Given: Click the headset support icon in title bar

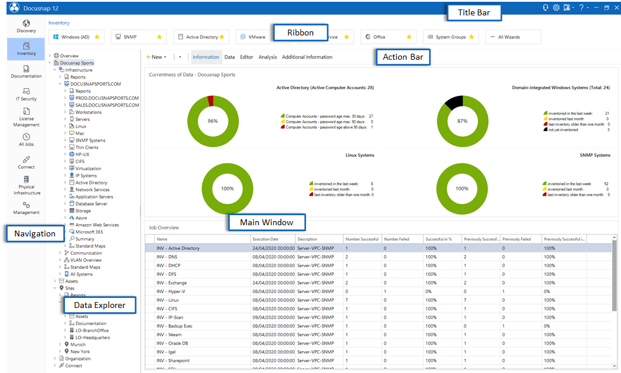Looking at the screenshot, I should click(x=545, y=8).
